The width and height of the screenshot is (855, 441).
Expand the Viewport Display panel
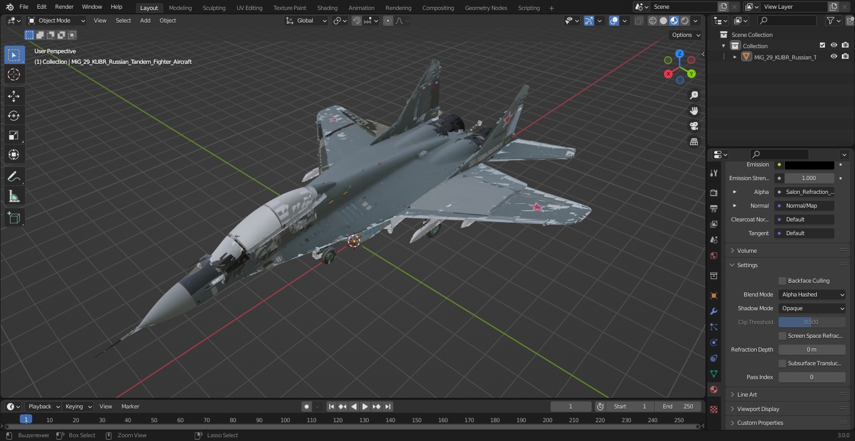tap(758, 409)
